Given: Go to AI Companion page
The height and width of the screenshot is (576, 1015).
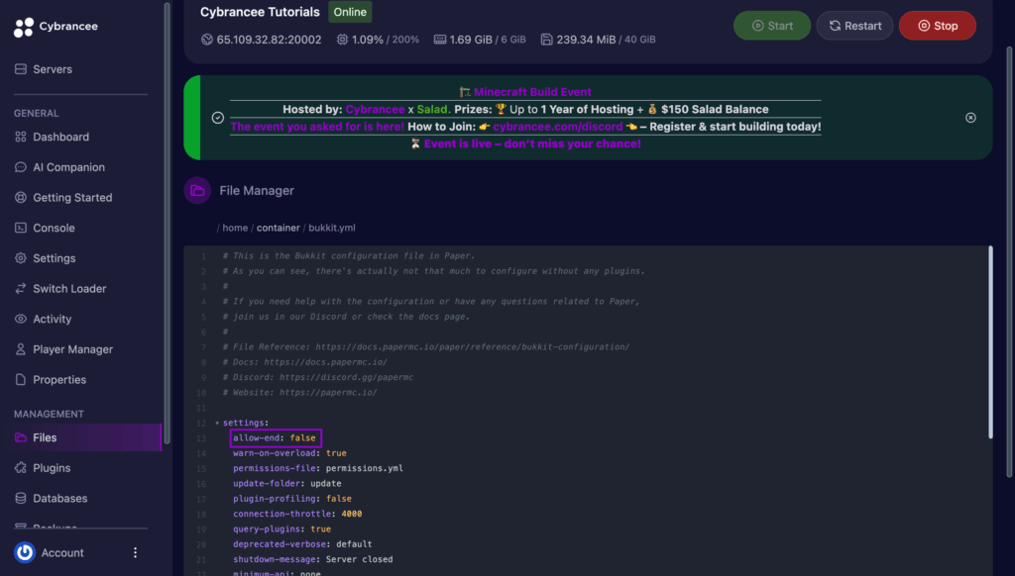Looking at the screenshot, I should click(x=68, y=167).
